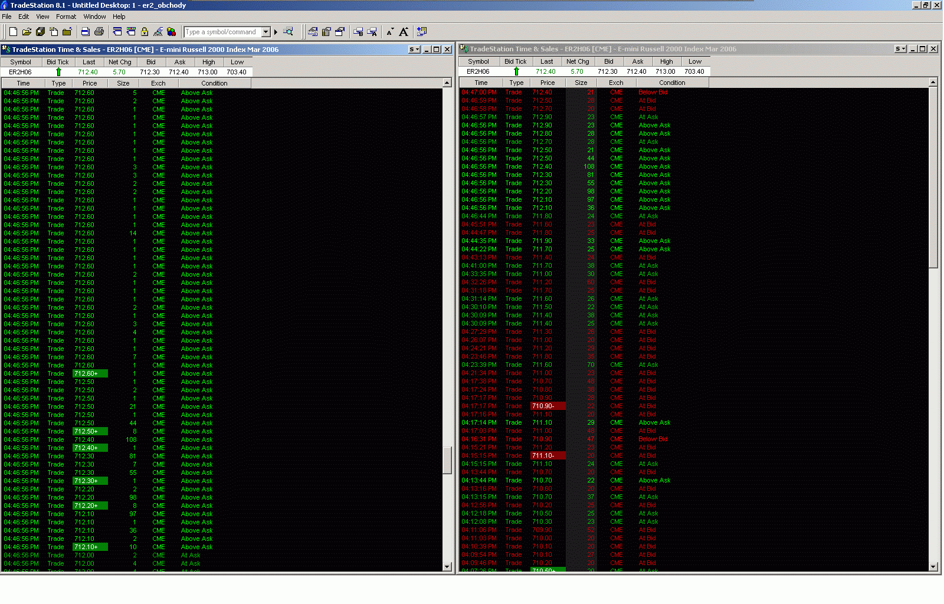Click the increase font size icon
The height and width of the screenshot is (604, 944).
tap(404, 32)
